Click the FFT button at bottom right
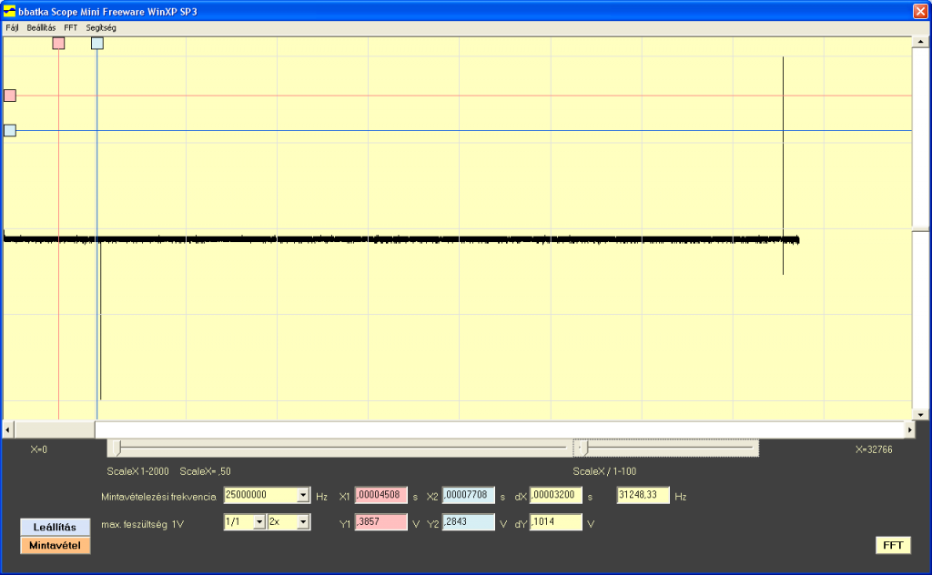The width and height of the screenshot is (932, 575). coord(893,545)
